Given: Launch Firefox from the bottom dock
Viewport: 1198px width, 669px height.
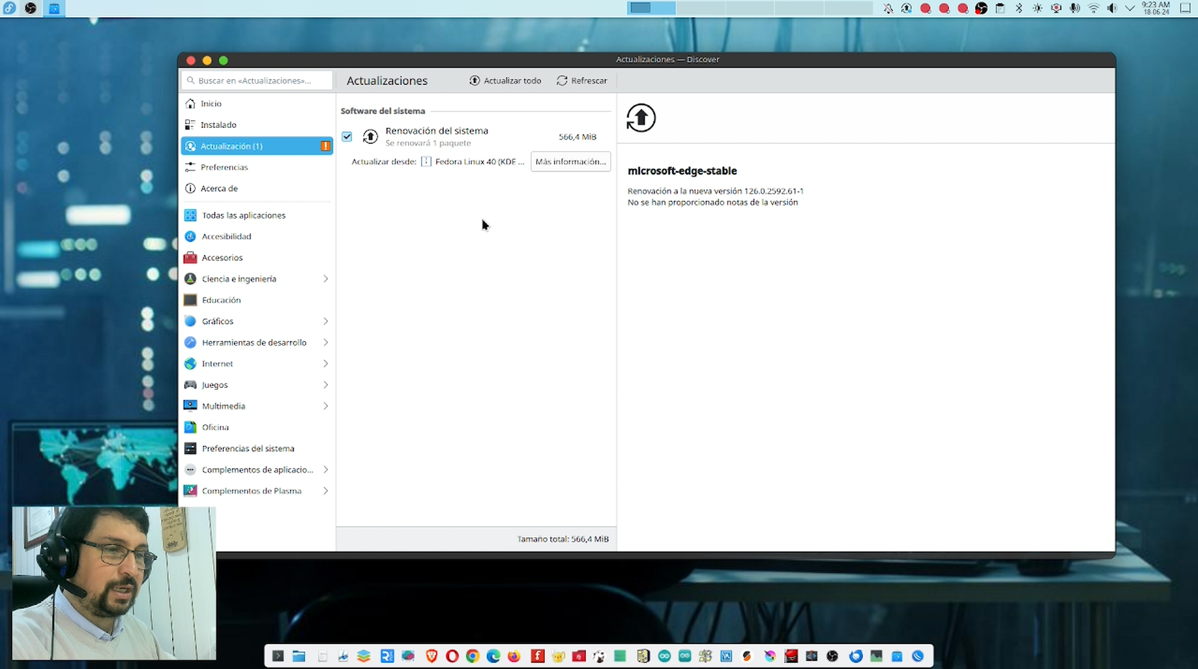Looking at the screenshot, I should pos(514,656).
